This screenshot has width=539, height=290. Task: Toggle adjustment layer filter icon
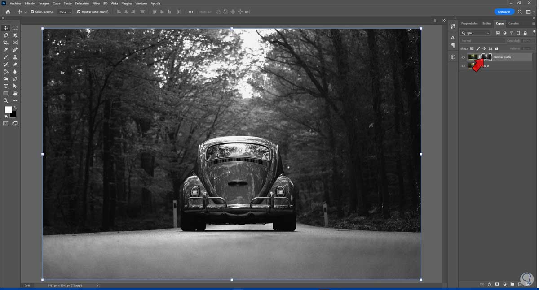coord(505,33)
